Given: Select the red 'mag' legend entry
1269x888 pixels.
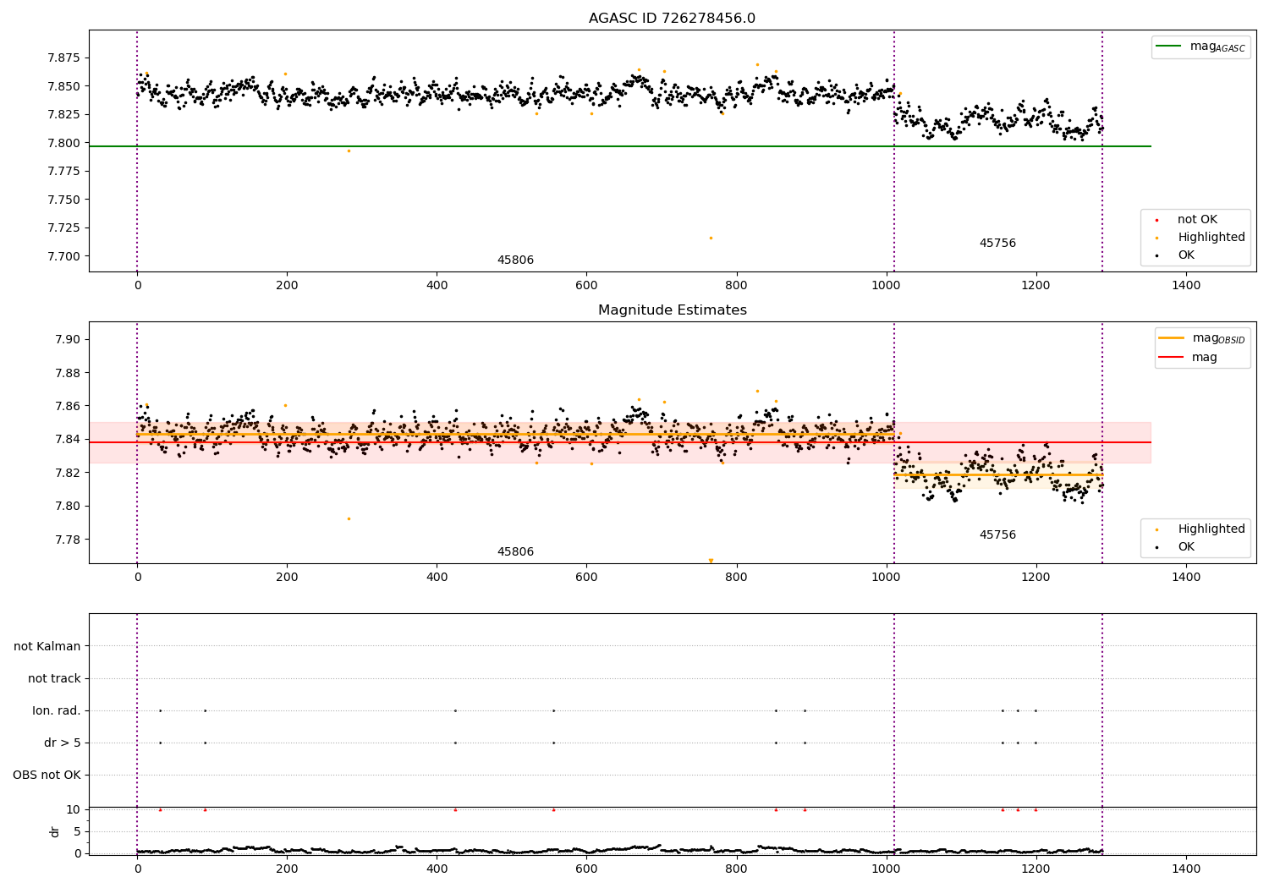Looking at the screenshot, I should click(1188, 358).
